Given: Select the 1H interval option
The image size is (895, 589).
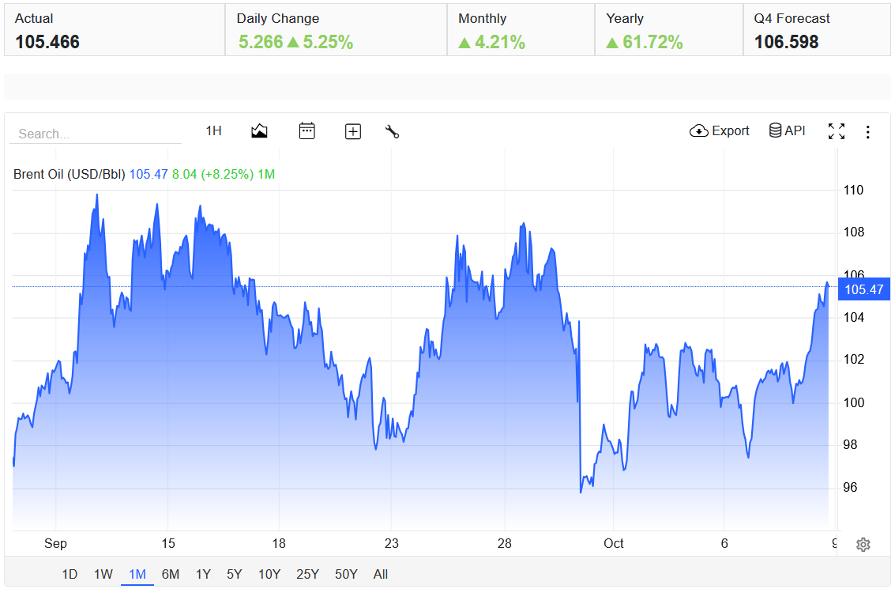Looking at the screenshot, I should click(213, 130).
